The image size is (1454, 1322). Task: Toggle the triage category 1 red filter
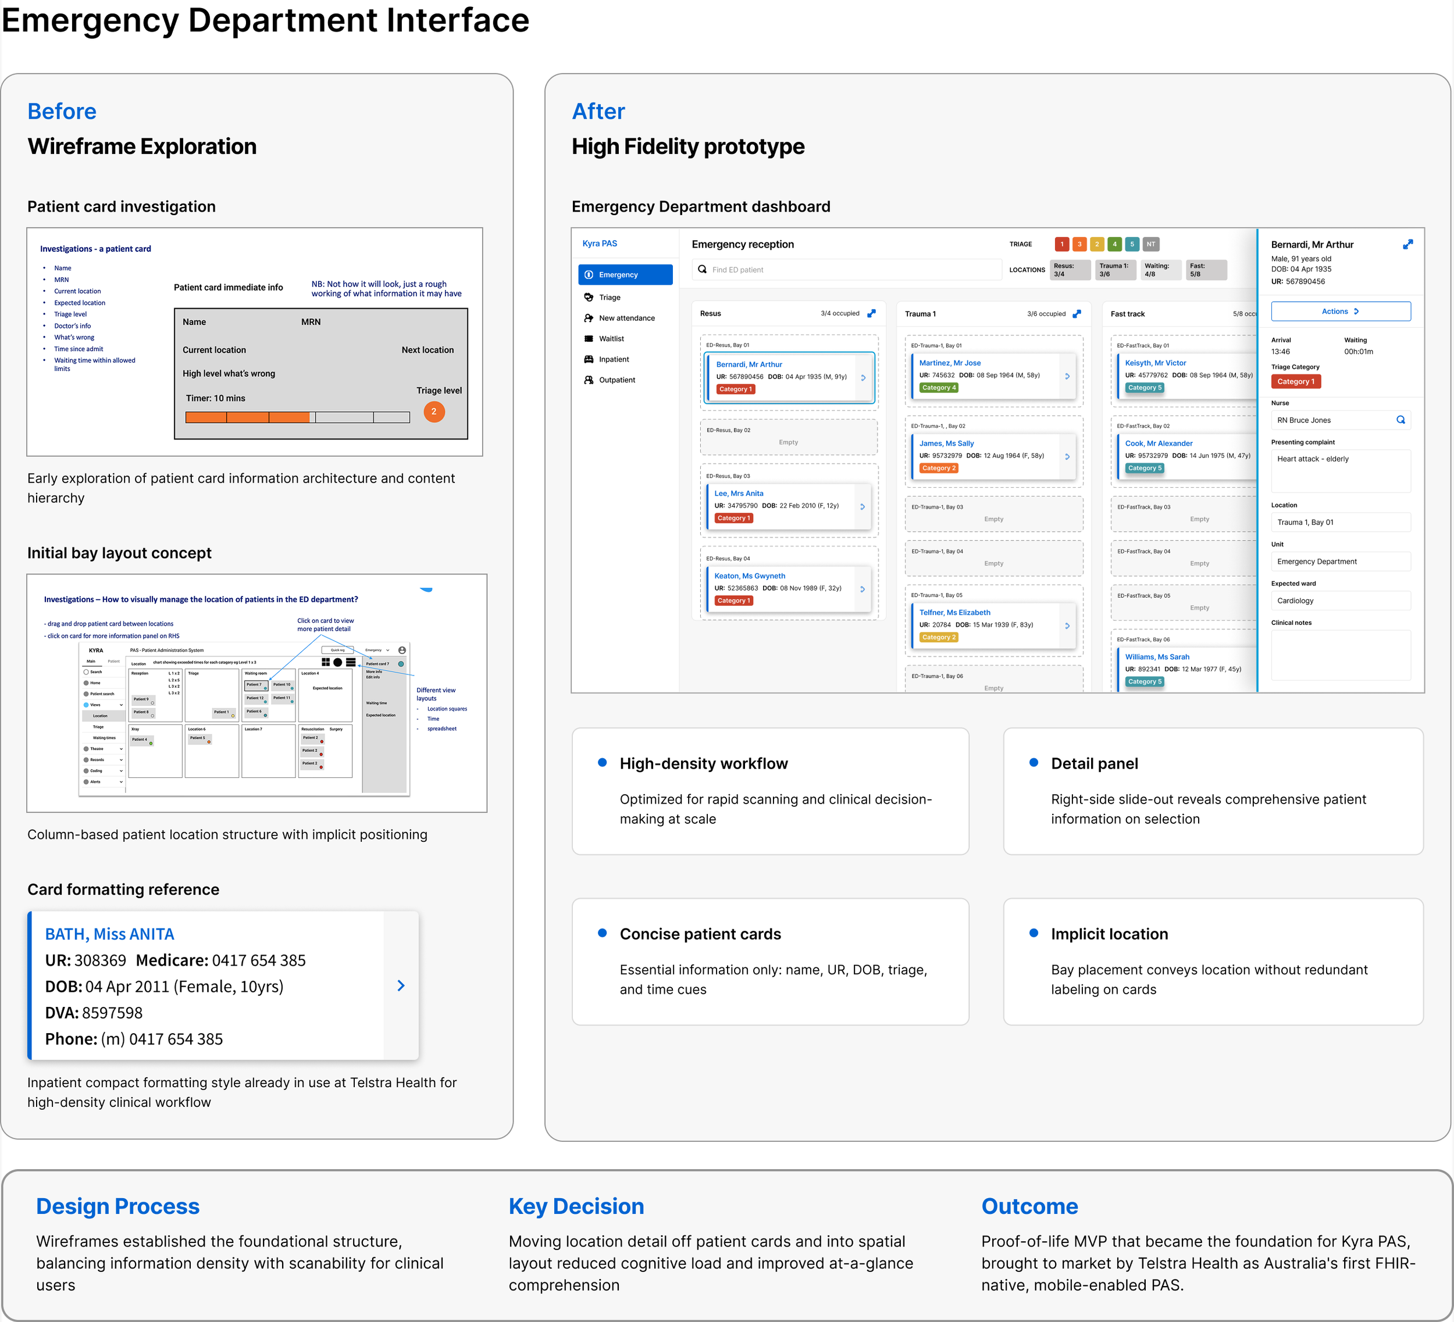point(1061,244)
